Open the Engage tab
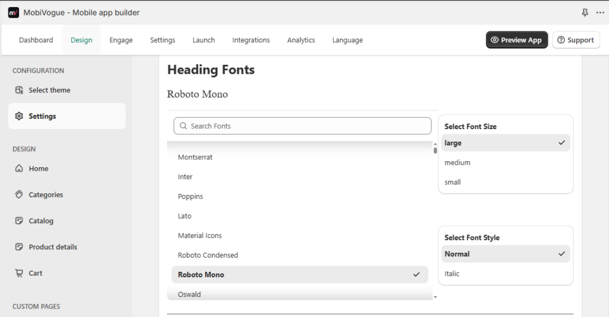Screen dimensions: 609x317 click(x=121, y=40)
